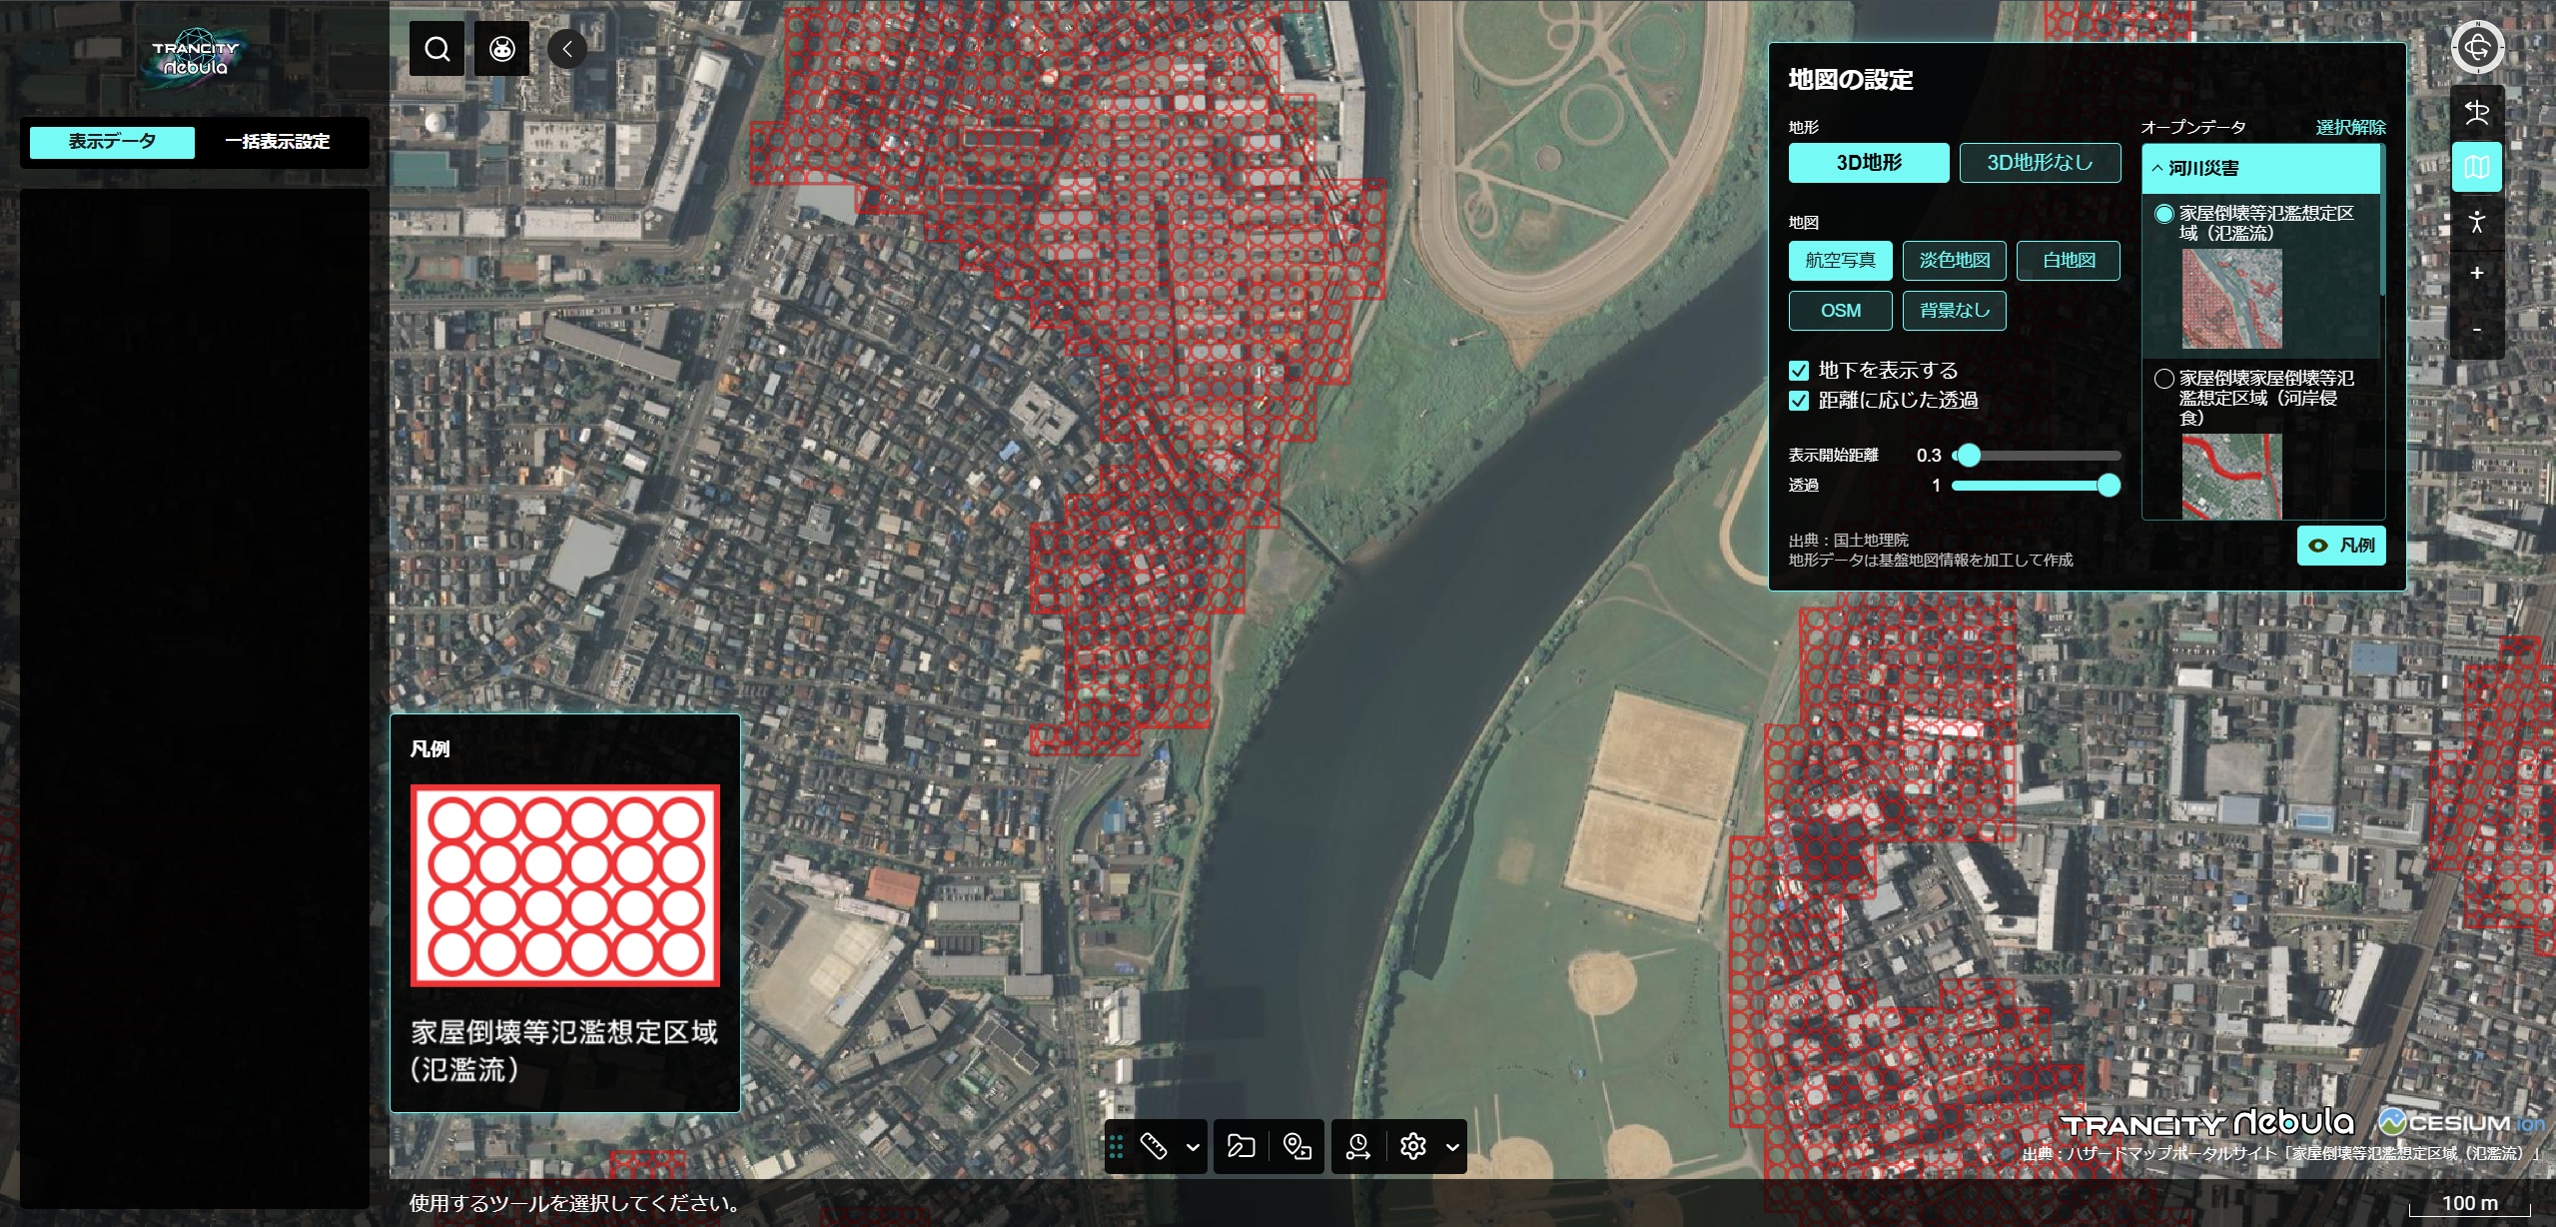Screen dimensions: 2556x1227
Task: Select the ruler measurement tool
Action: click(1154, 1146)
